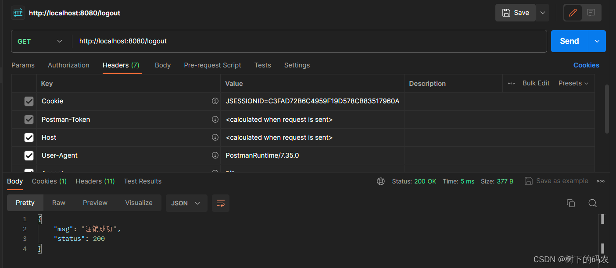
Task: Open the request Body tab
Action: (163, 65)
